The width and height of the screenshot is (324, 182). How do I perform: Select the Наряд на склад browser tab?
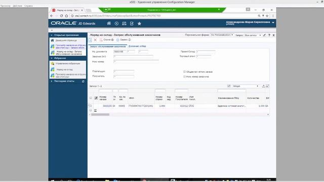[67, 10]
